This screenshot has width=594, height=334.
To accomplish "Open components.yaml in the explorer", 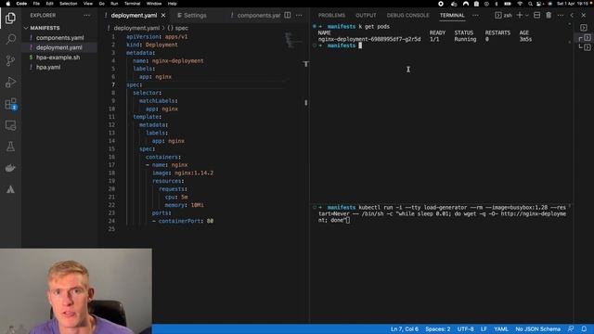I will pos(59,38).
